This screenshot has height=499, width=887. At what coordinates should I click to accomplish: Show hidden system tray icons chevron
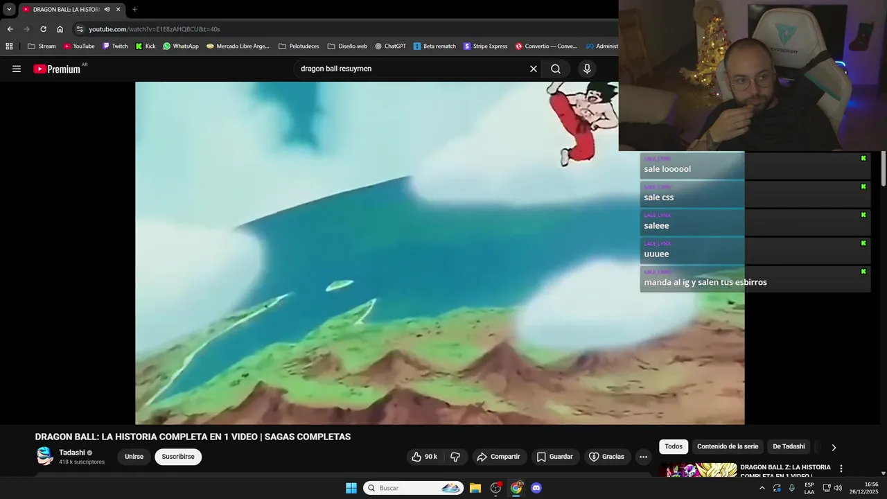pos(762,488)
